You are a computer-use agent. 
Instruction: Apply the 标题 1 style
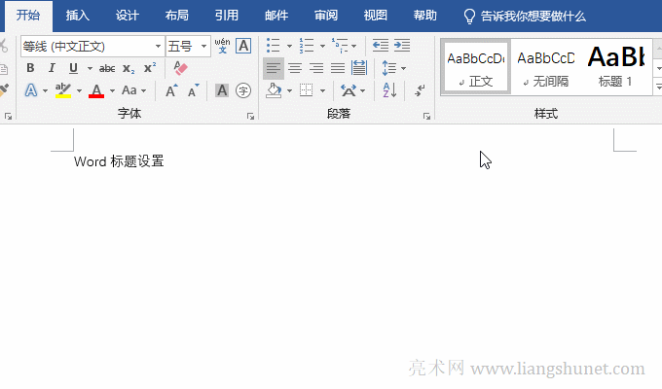pos(615,66)
